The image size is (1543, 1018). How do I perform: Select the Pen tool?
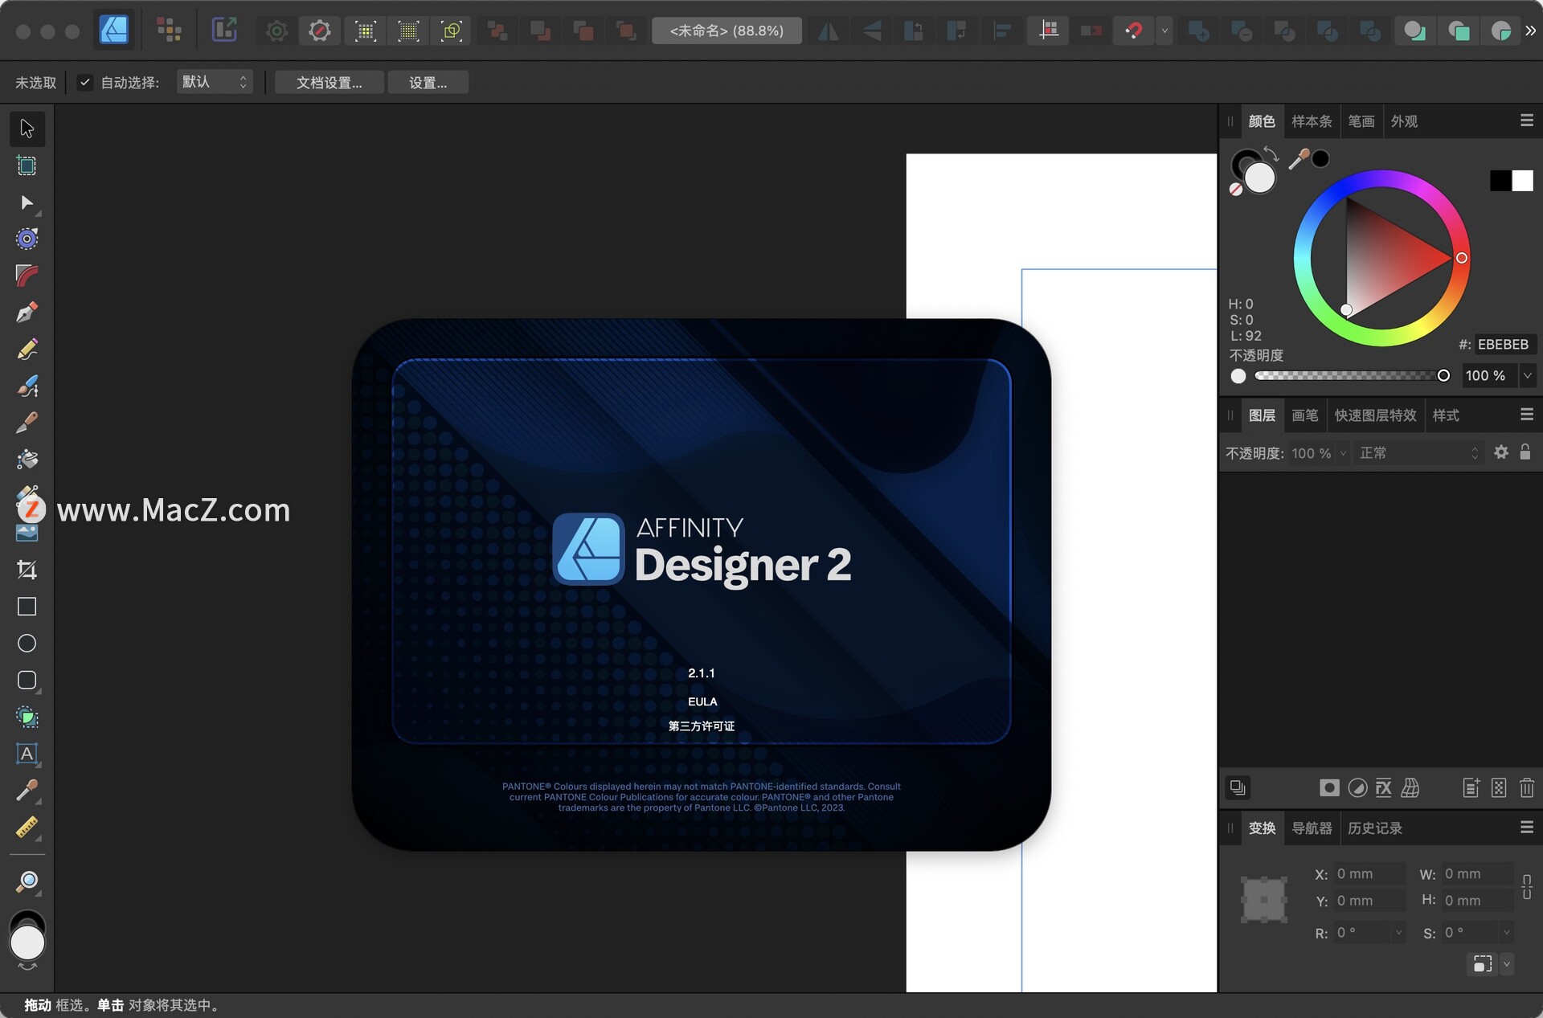27,313
